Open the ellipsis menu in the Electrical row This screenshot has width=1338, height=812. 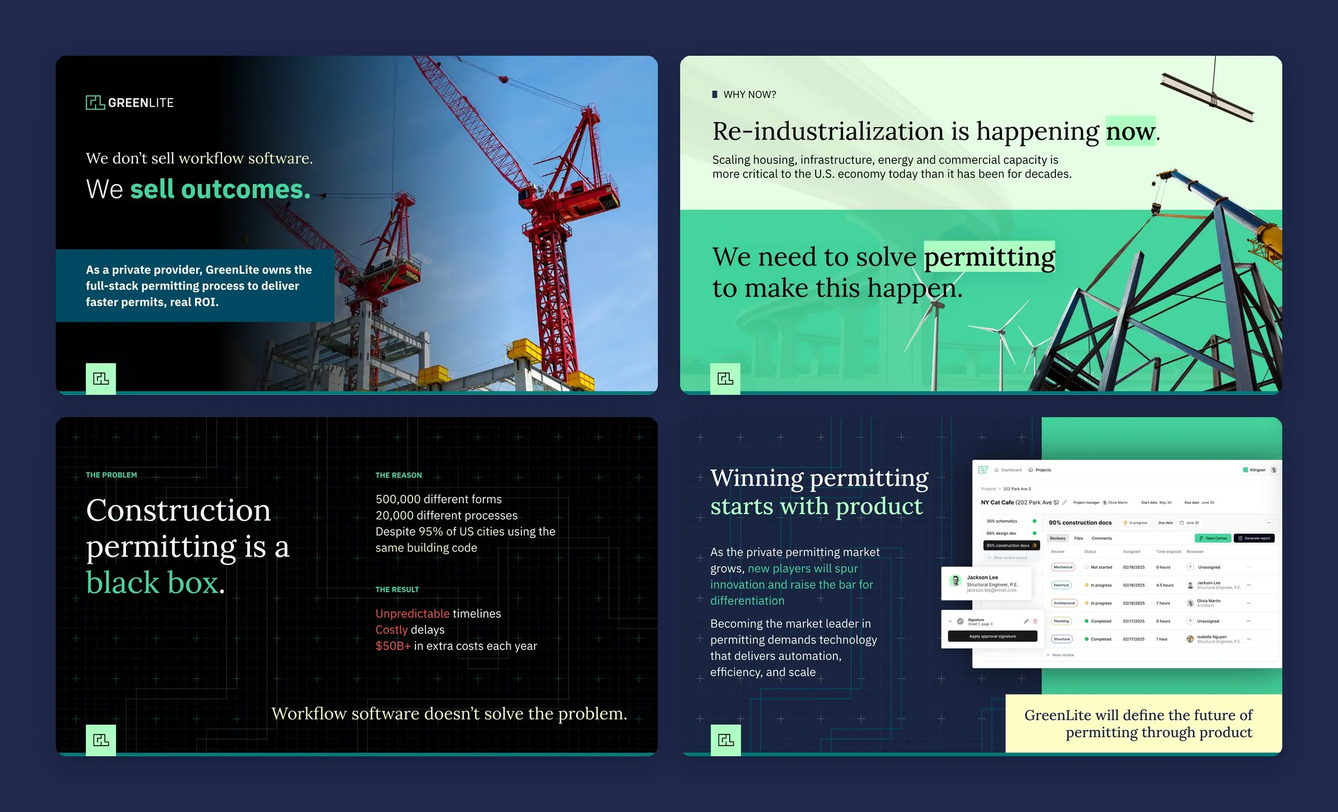coord(1249,585)
